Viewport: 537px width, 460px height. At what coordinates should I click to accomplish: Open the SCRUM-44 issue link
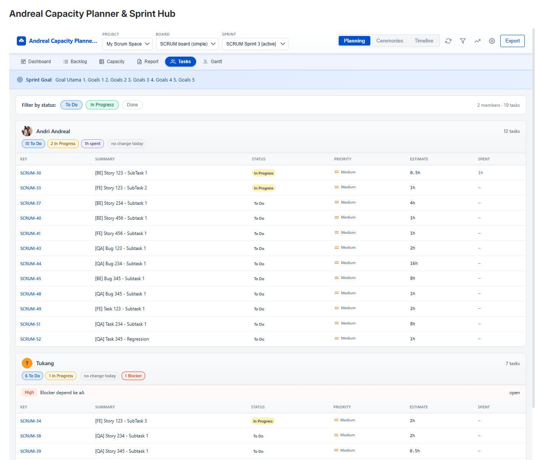click(x=31, y=263)
